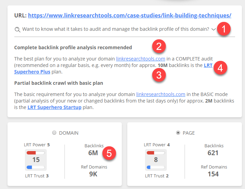This screenshot has height=189, width=245.
Task: Click the domain Ref Domains 9K value
Action: point(93,174)
